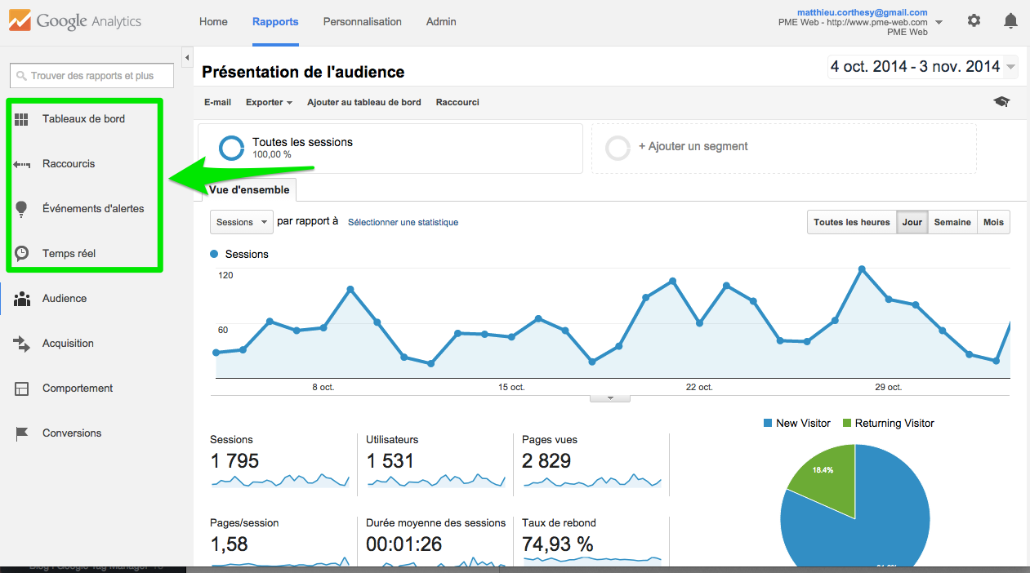Select the Vue d'ensemble tab
Viewport: 1030px width, 573px height.
pos(249,190)
